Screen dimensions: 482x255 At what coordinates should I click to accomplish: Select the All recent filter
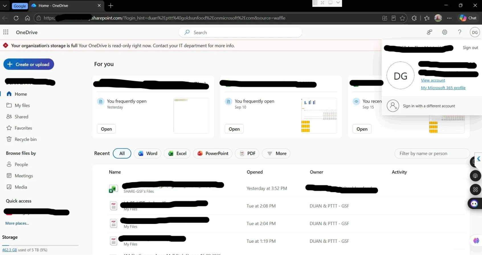click(122, 153)
